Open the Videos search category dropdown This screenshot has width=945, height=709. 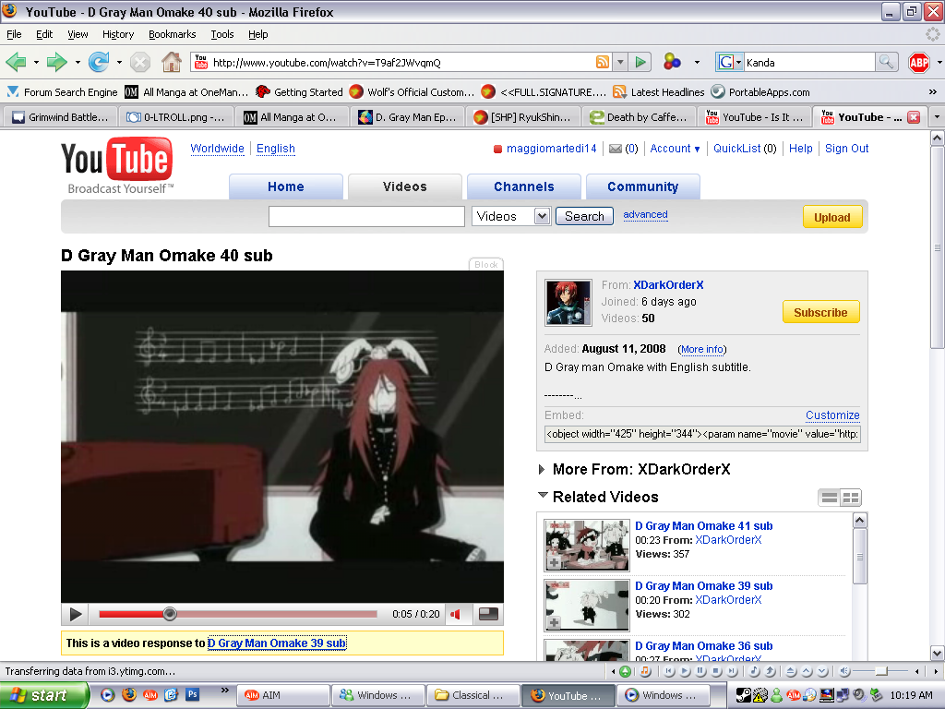pyautogui.click(x=511, y=216)
